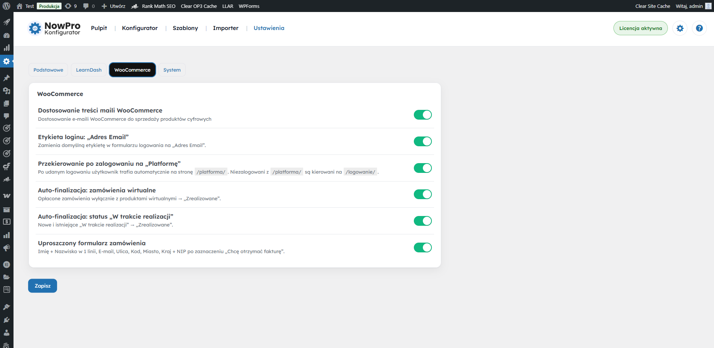This screenshot has height=348, width=714.
Task: Disable Dostosowanie treści maili WooCommerce toggle
Action: [x=422, y=115]
